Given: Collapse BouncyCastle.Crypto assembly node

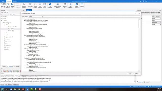Looking at the screenshot, I should [25, 49].
